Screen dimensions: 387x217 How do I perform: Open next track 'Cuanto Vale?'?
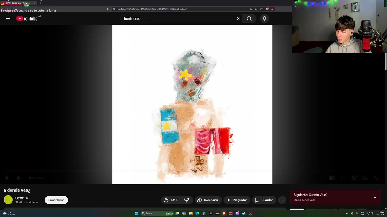(x=311, y=195)
